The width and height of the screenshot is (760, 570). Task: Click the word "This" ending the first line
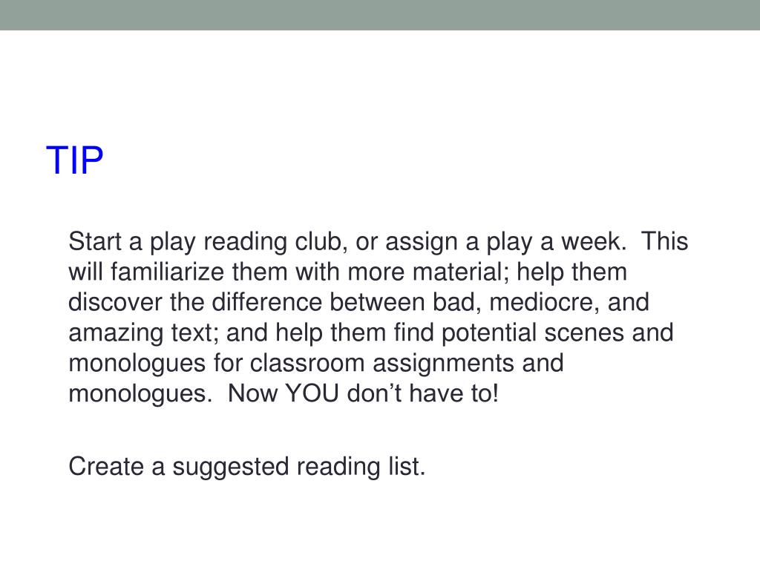click(x=664, y=241)
